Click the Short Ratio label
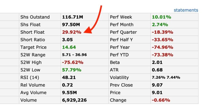 click(x=32, y=40)
